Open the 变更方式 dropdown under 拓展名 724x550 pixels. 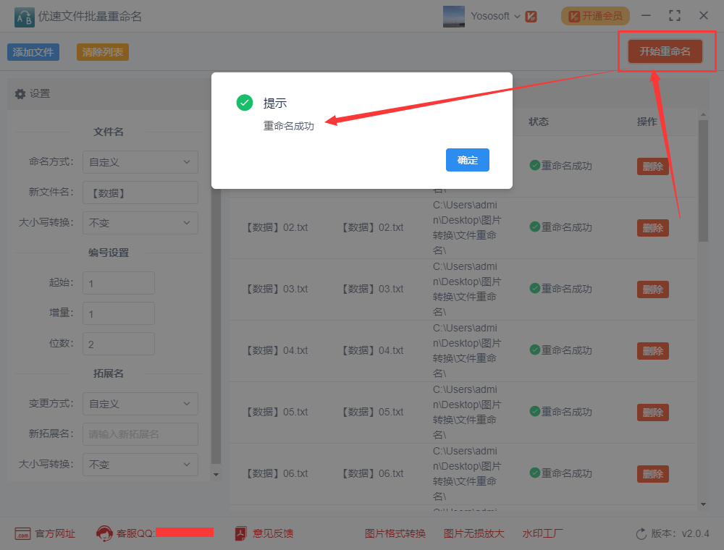pos(140,403)
